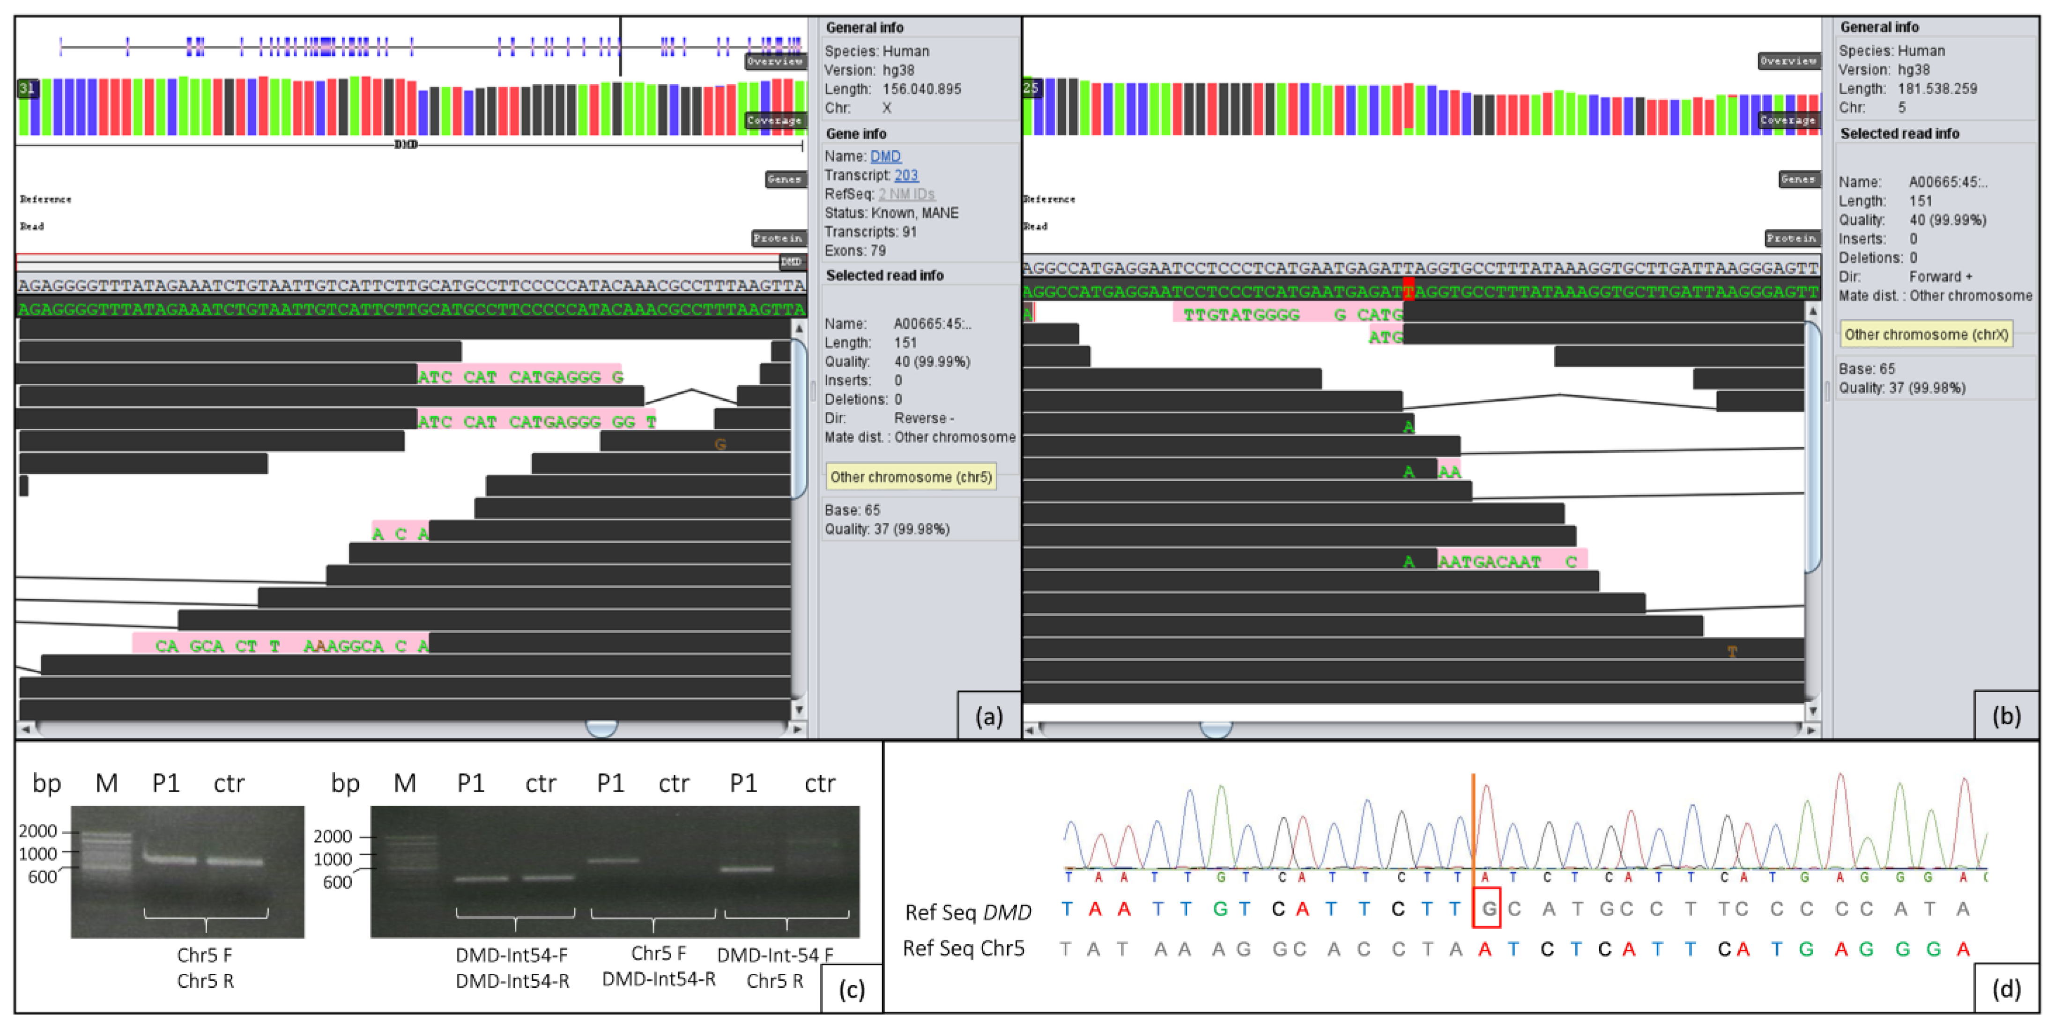The image size is (2055, 1029).
Task: Click scroll down arrow of panel b reads
Action: click(1812, 710)
